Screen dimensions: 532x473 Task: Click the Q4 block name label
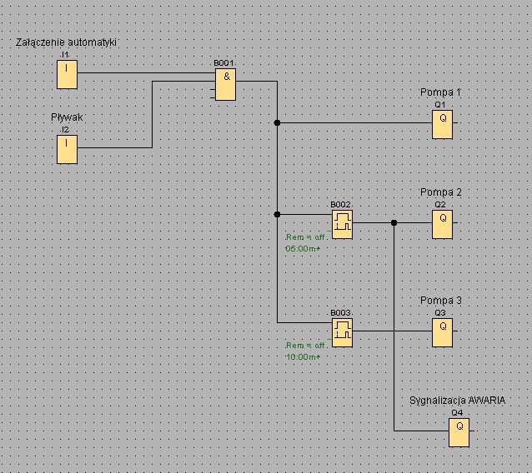point(457,412)
